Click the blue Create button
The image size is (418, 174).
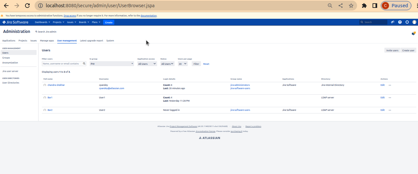(x=109, y=22)
